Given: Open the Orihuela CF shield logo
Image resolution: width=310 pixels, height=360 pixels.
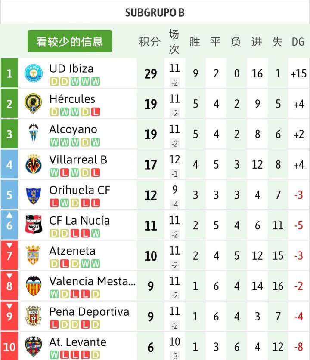Looking at the screenshot, I should point(34,196).
